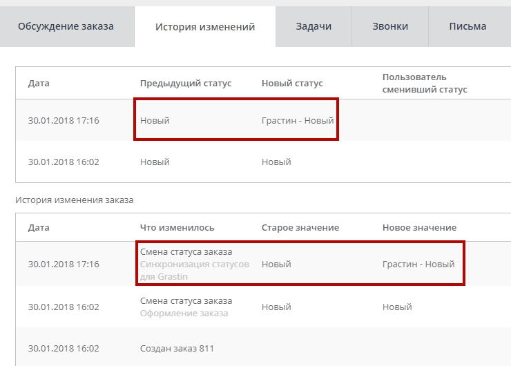Click the "Новый статус" column header
Screen dimensions: 511x366
(292, 84)
